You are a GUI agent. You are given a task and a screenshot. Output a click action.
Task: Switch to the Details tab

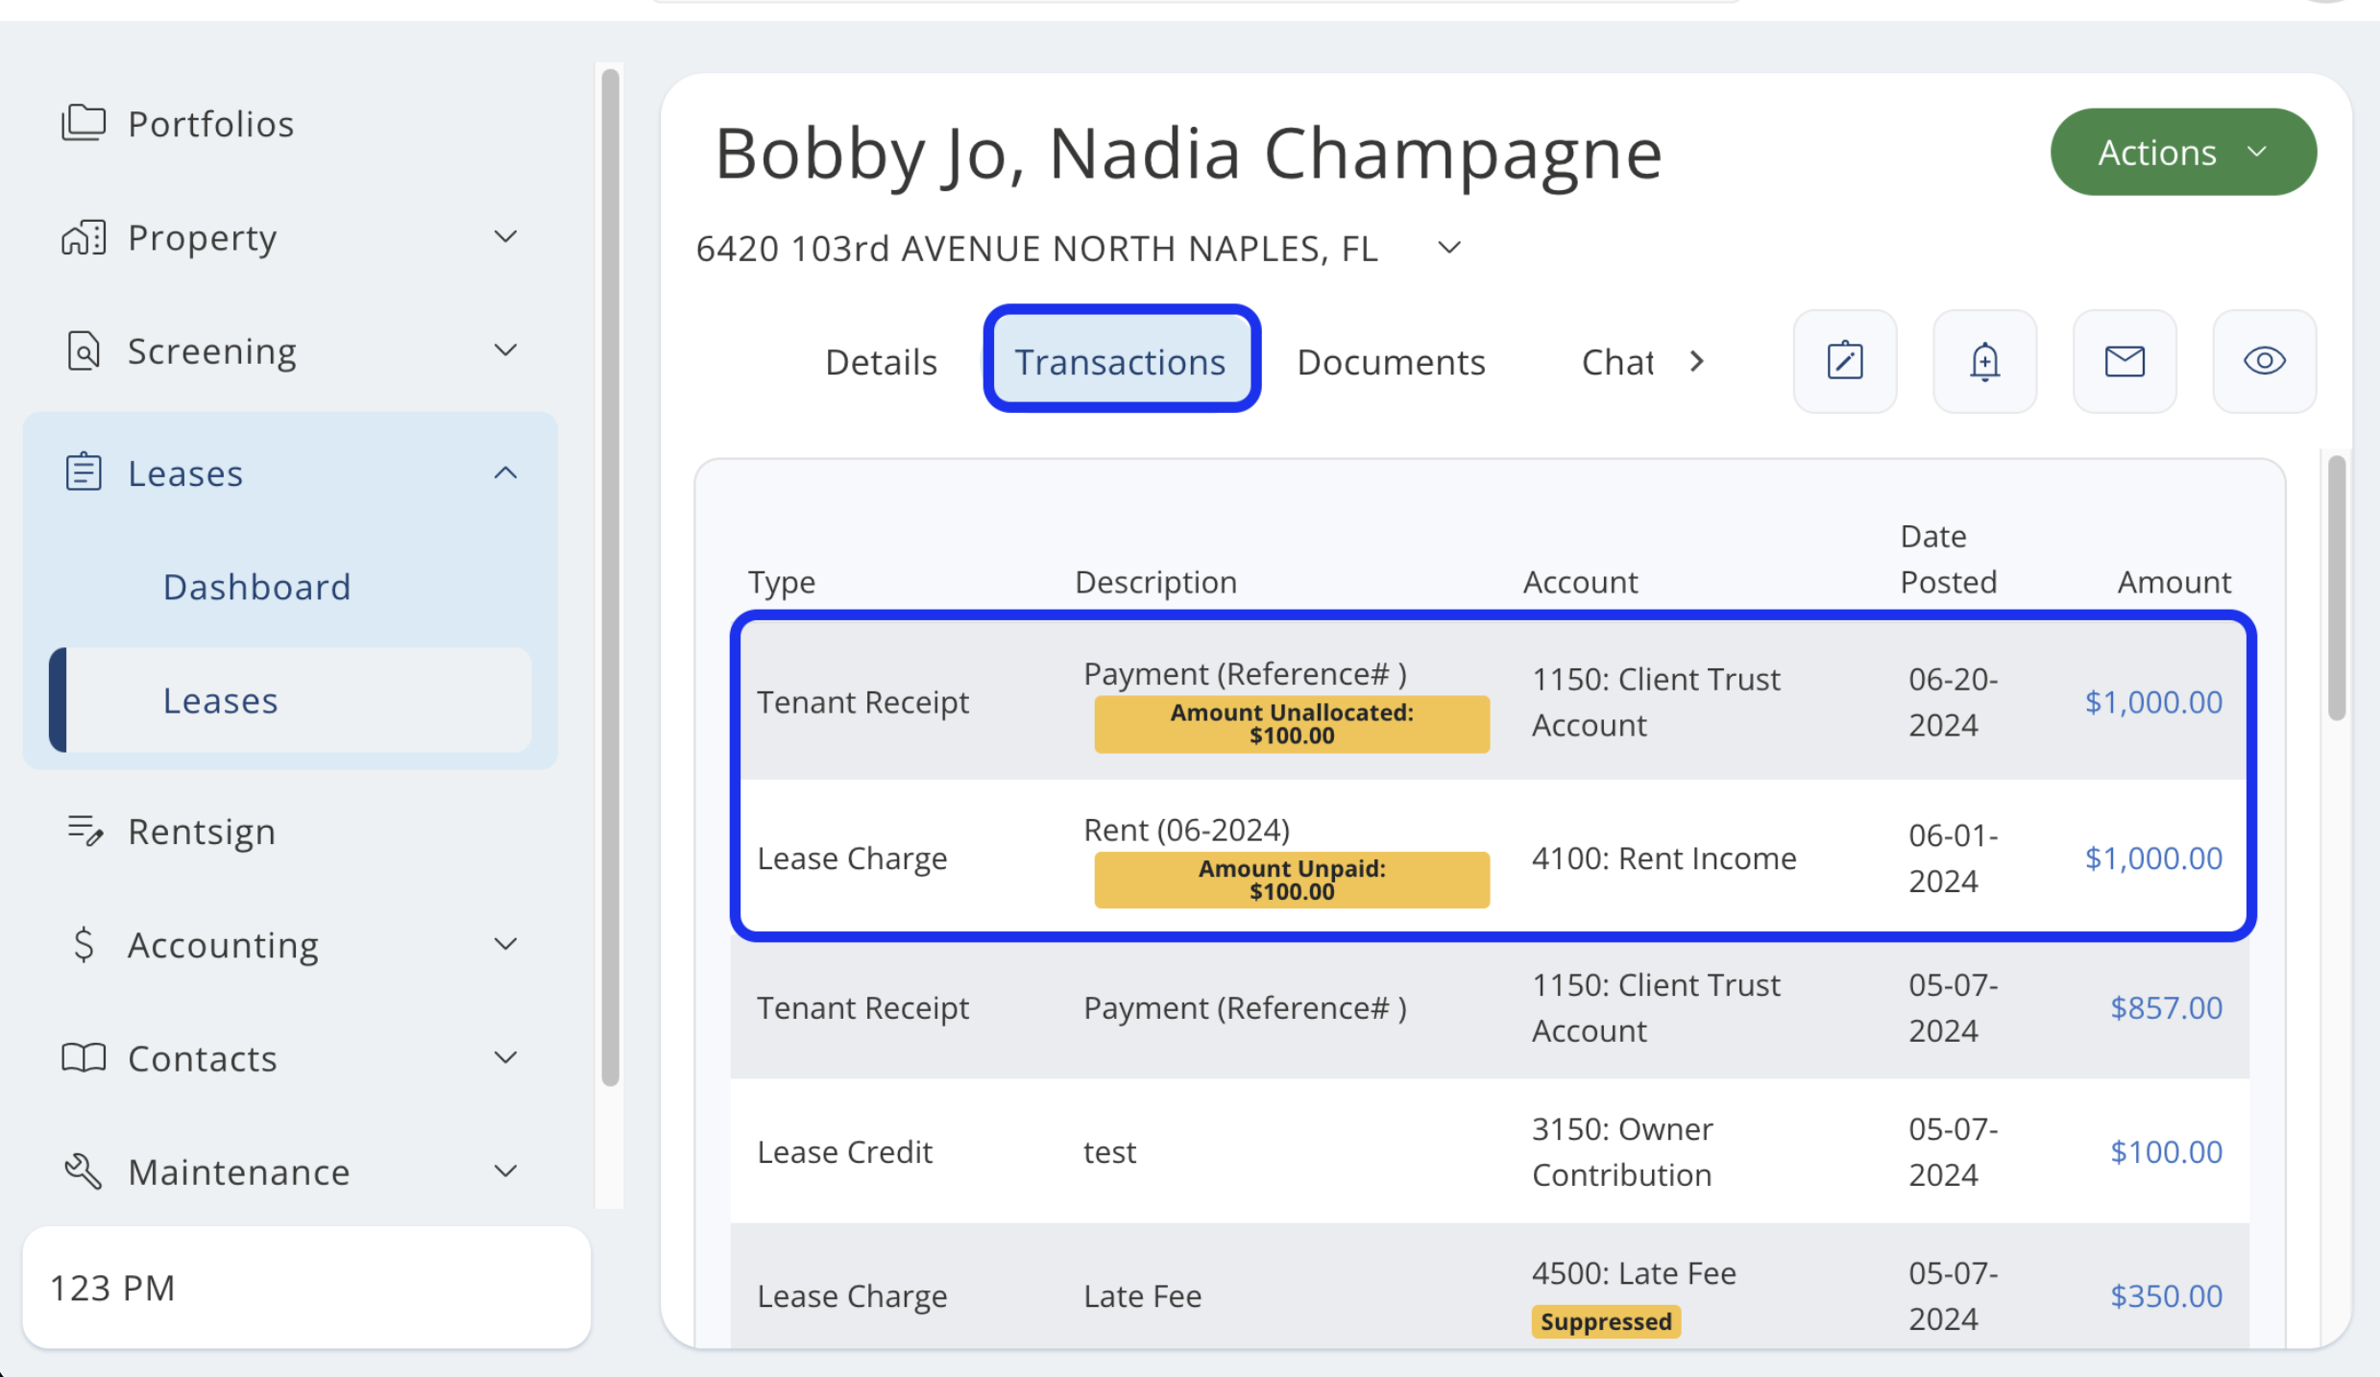[x=881, y=362]
